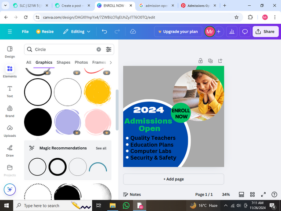The height and width of the screenshot is (211, 281).
Task: Open the search filters icon
Action: [108, 49]
